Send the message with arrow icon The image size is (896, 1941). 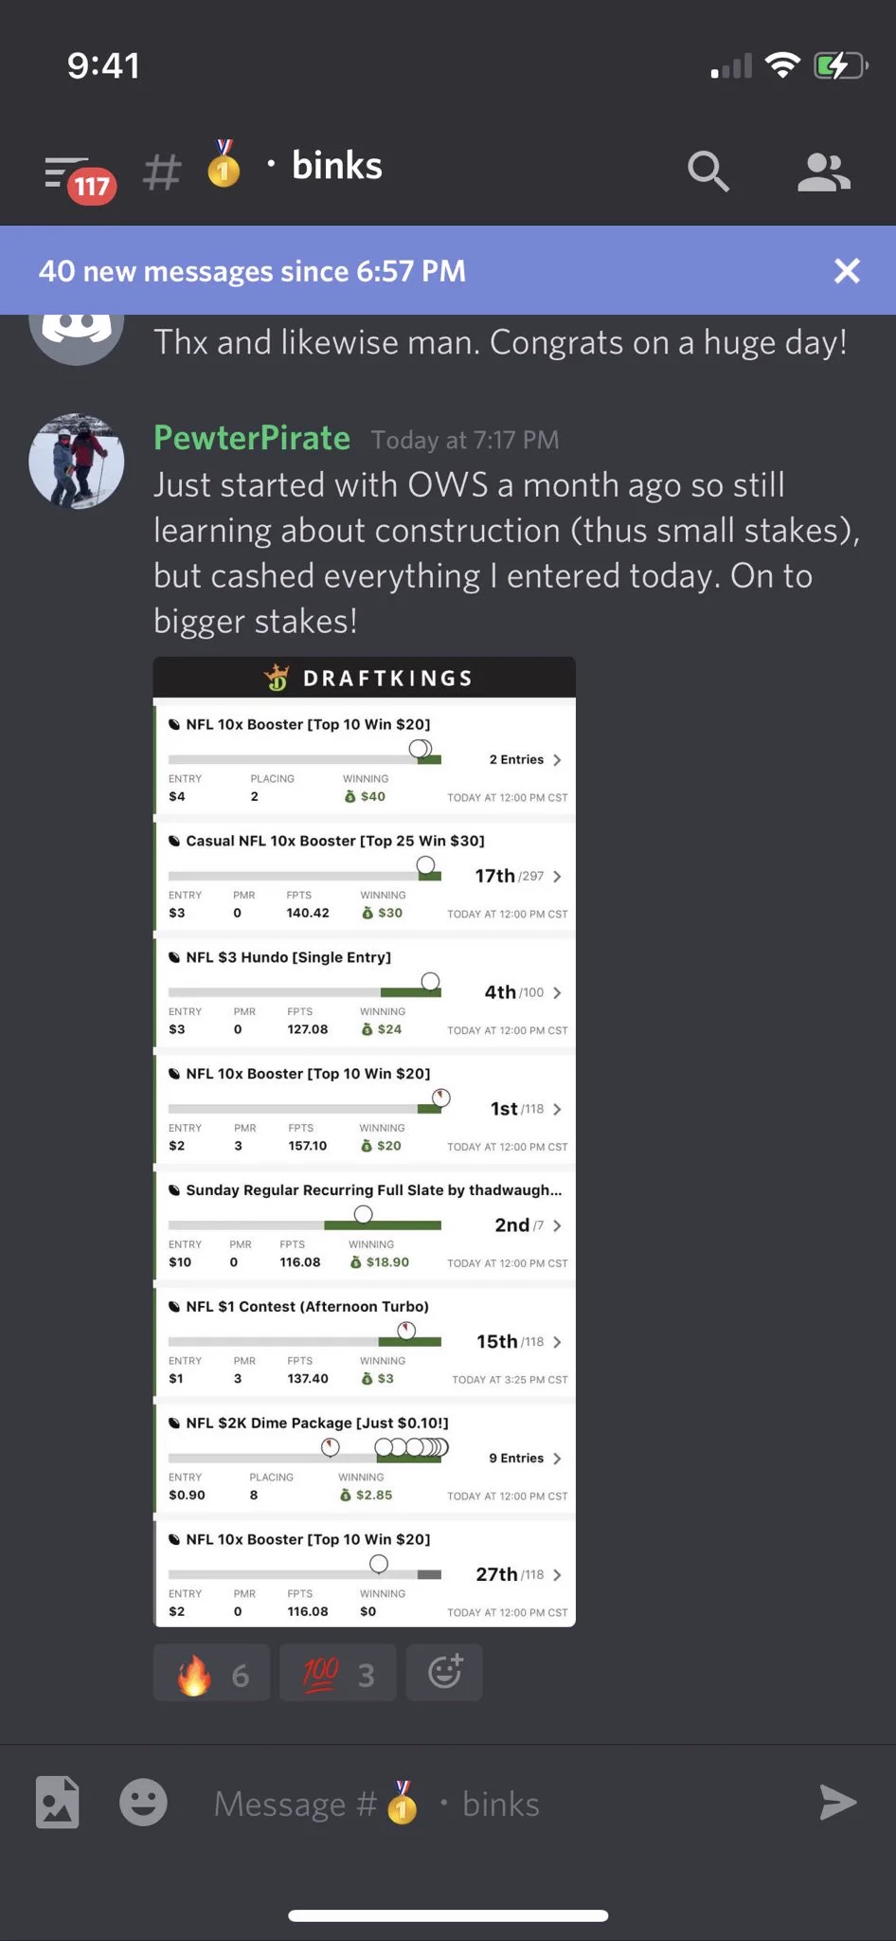837,1803
